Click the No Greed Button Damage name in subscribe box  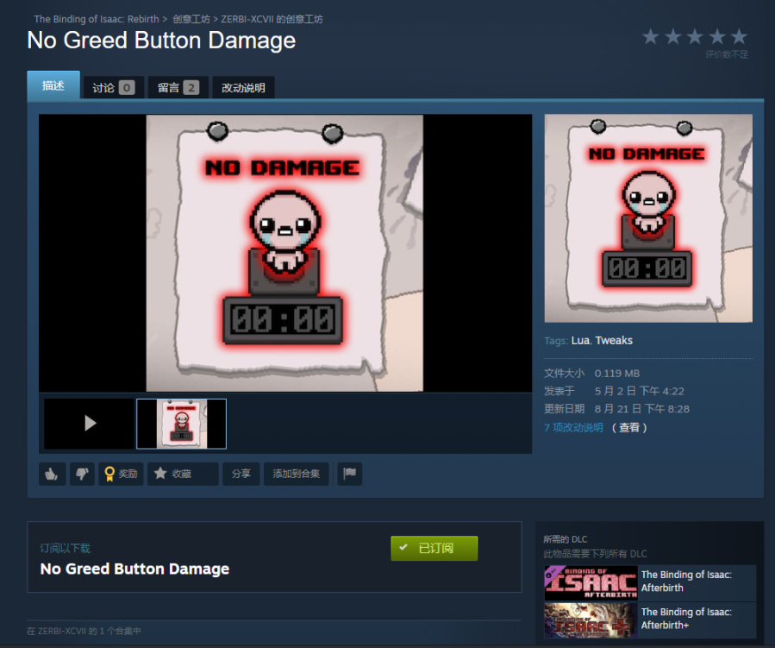134,569
